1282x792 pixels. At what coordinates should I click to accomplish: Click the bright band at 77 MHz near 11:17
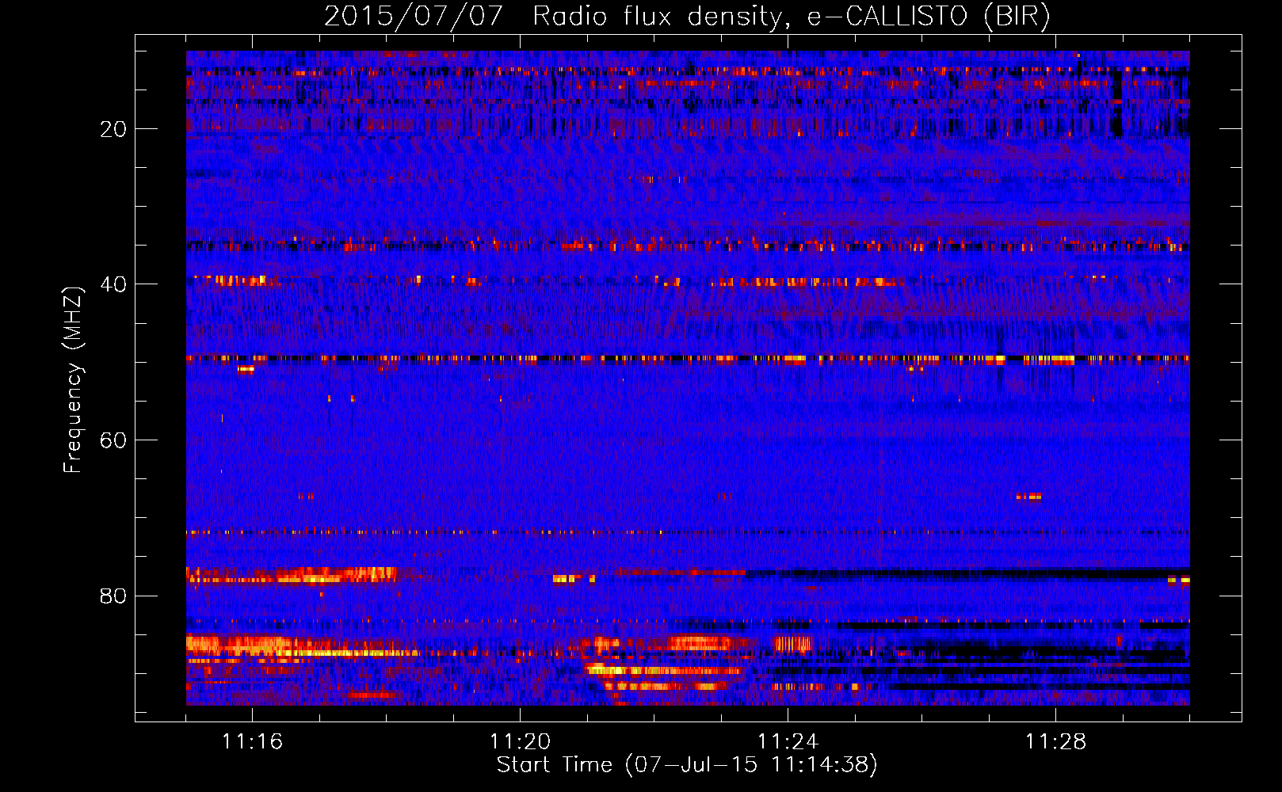(292, 574)
